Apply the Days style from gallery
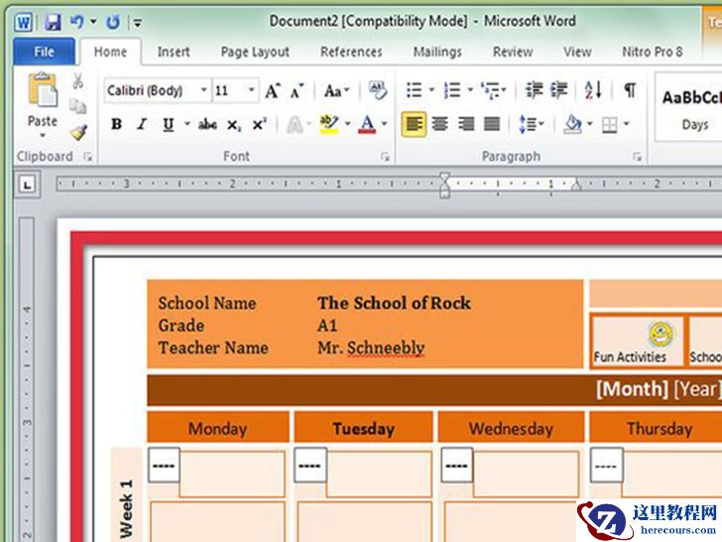Viewport: 722px width, 542px height. (690, 107)
